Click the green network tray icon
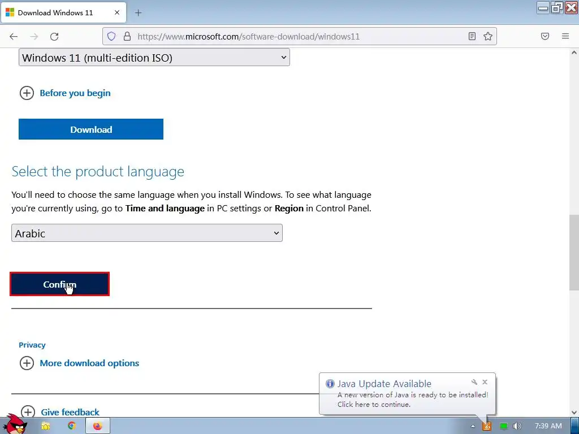The height and width of the screenshot is (434, 579). (x=504, y=426)
